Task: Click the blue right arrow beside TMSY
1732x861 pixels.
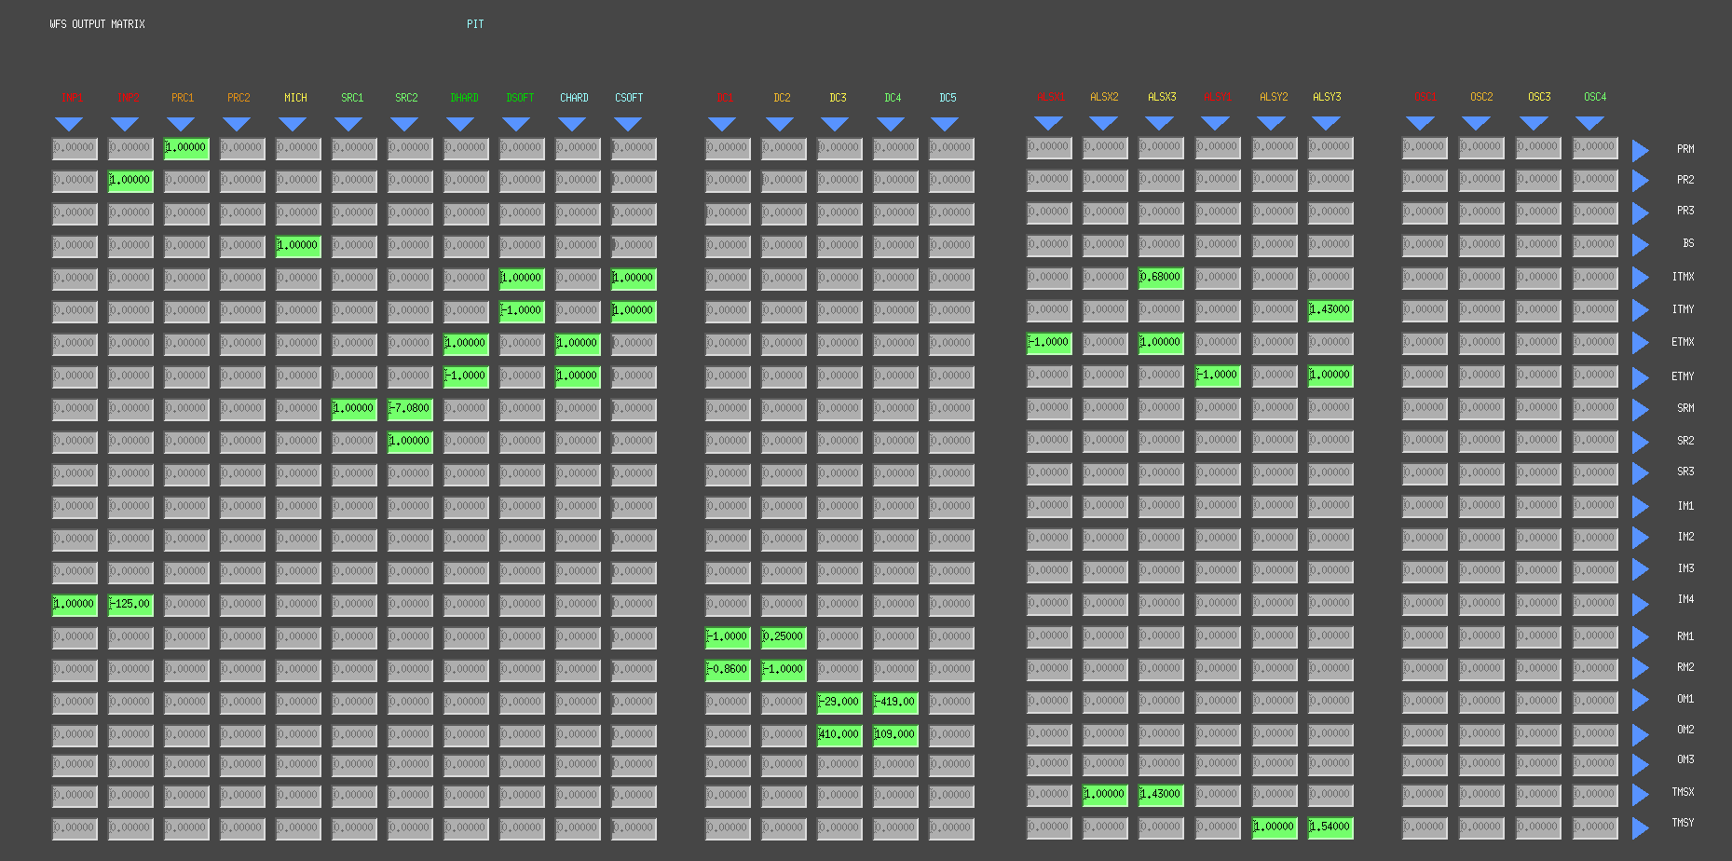Action: coord(1641,827)
